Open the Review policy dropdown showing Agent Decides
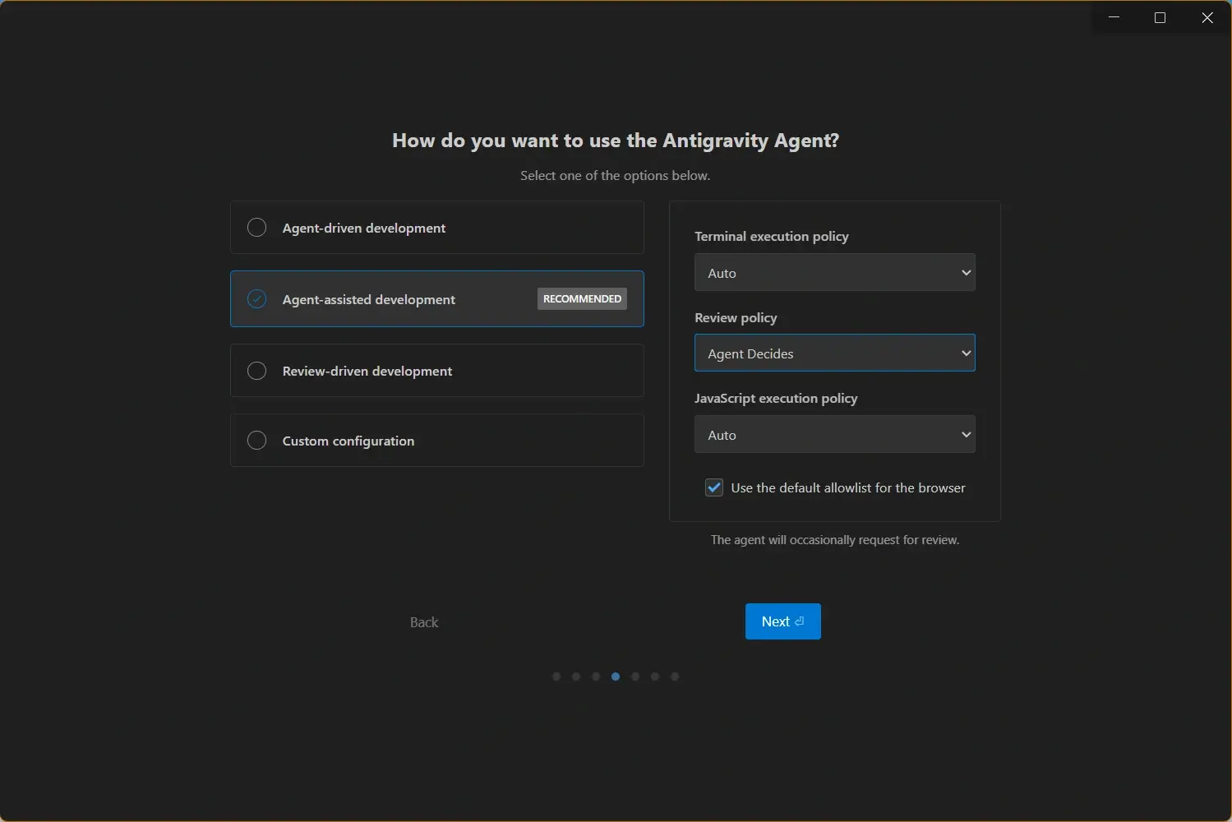Image resolution: width=1232 pixels, height=822 pixels. pyautogui.click(x=833, y=353)
